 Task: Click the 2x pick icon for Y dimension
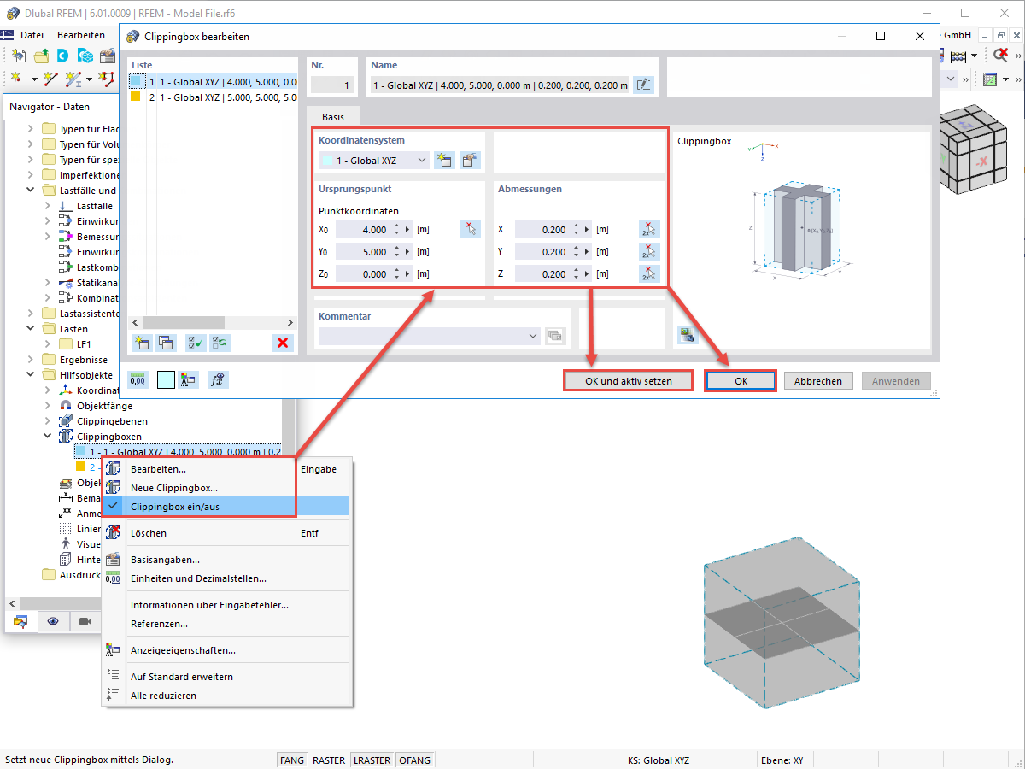650,251
